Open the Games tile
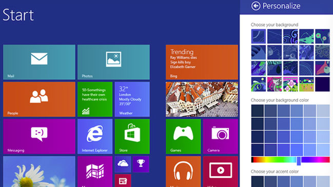 [x=183, y=136]
